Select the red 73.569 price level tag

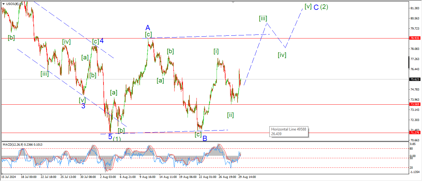(414, 104)
